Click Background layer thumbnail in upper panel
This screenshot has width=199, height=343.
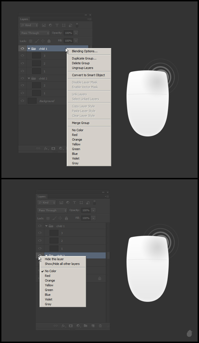32,101
